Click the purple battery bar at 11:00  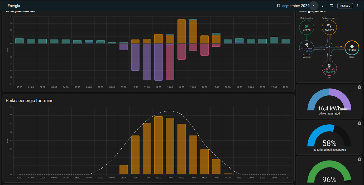coord(147,62)
